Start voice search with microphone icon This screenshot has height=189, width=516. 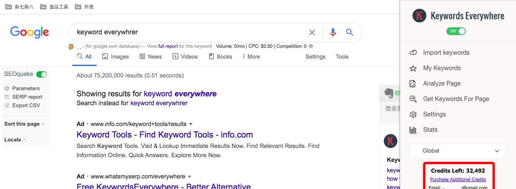pos(333,32)
